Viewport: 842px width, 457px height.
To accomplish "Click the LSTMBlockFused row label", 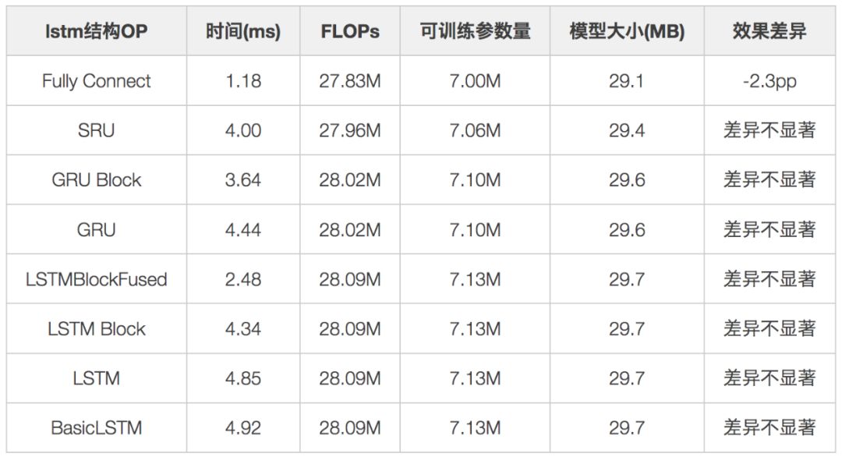I will pyautogui.click(x=96, y=279).
